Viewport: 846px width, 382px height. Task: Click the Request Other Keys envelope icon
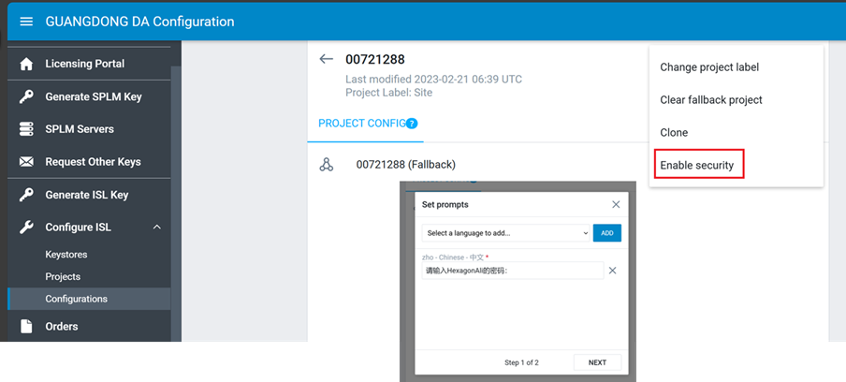[x=26, y=162]
